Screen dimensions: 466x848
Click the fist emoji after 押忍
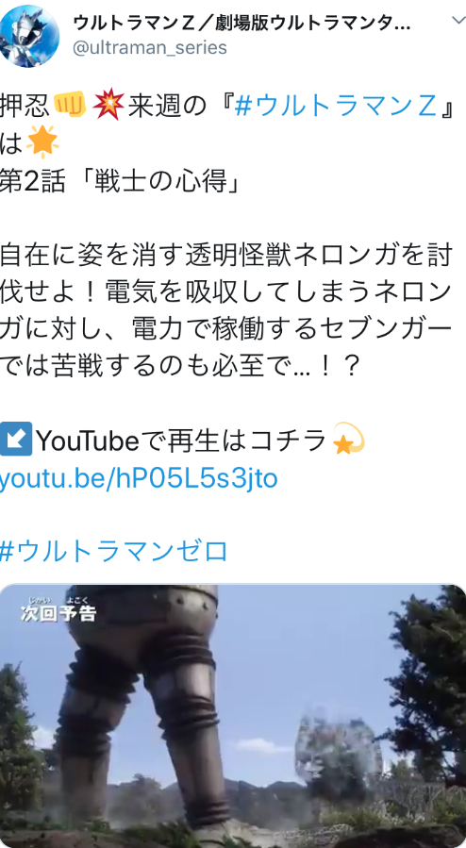[71, 105]
